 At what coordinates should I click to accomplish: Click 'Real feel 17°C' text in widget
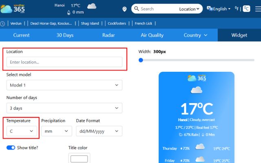click(x=207, y=128)
